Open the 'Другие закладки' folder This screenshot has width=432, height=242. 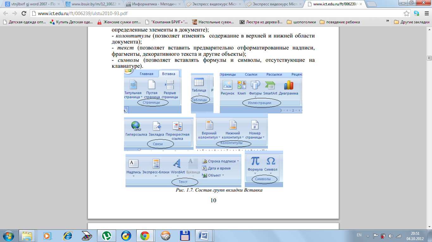coord(411,22)
